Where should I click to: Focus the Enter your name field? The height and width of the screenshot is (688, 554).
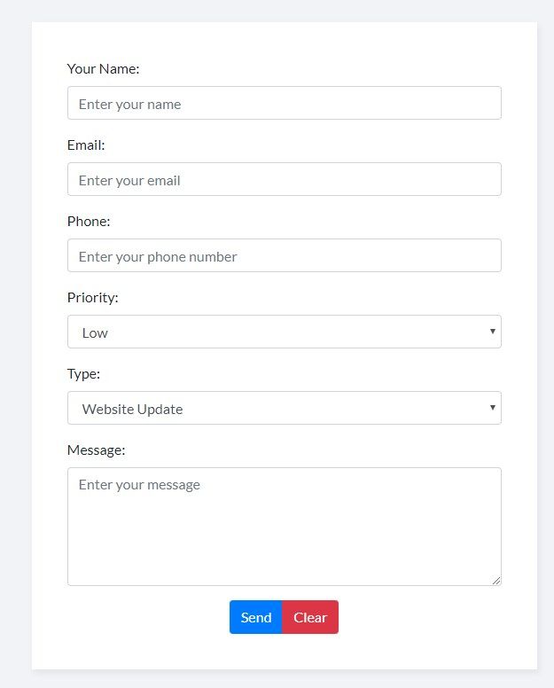click(285, 103)
